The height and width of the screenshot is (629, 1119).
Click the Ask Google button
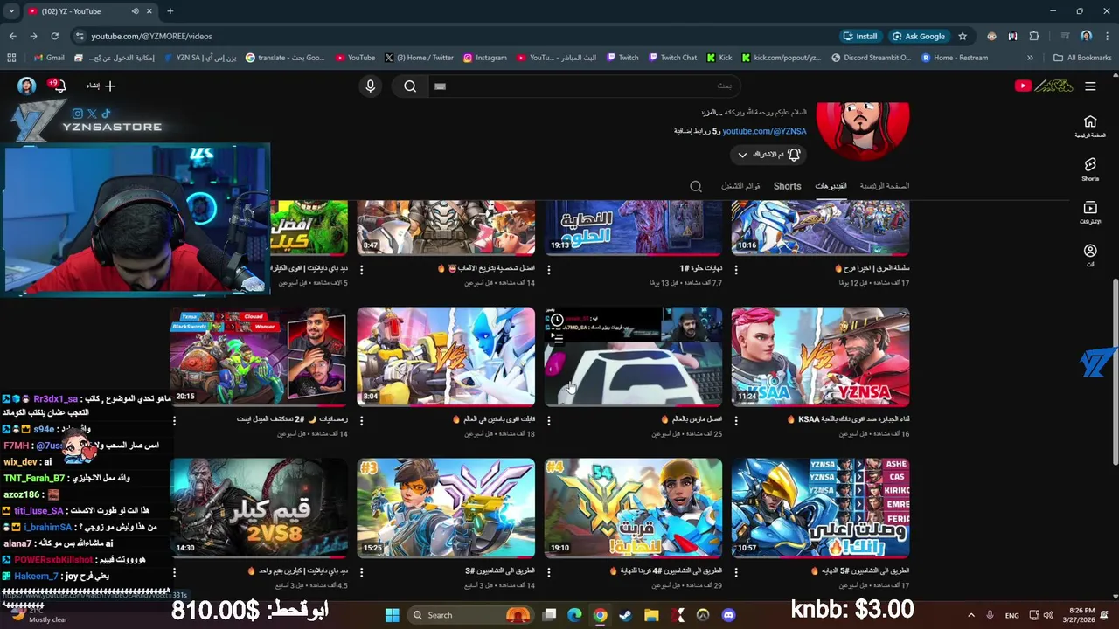[x=918, y=36]
